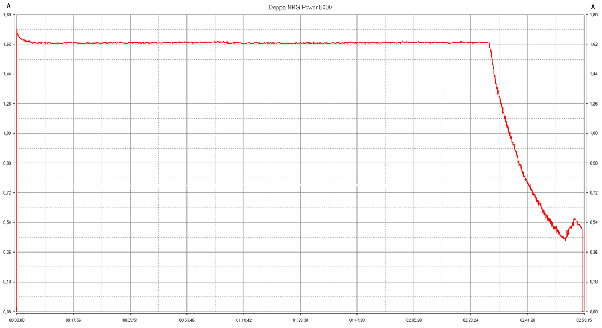This screenshot has height=328, width=602.
Task: Click "1,44" on the right current axis
Action: [x=594, y=74]
